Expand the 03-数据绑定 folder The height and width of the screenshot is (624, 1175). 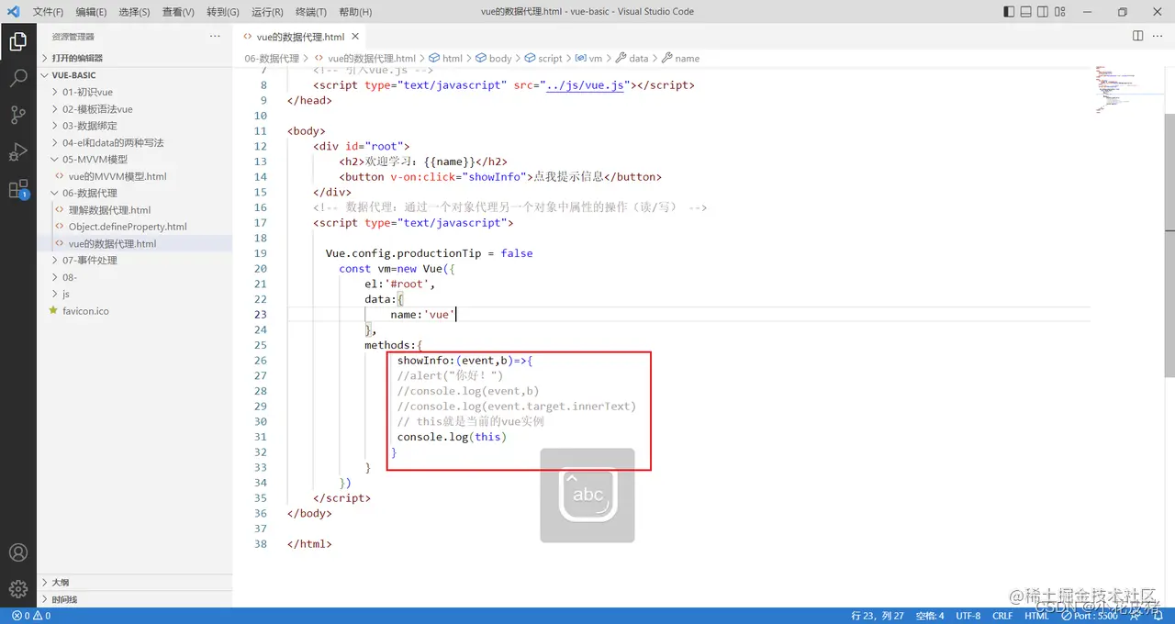coord(135,126)
